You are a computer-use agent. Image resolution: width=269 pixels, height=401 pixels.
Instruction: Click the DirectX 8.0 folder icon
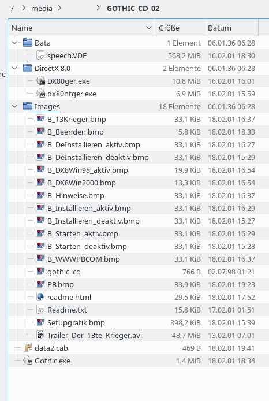pyautogui.click(x=28, y=68)
